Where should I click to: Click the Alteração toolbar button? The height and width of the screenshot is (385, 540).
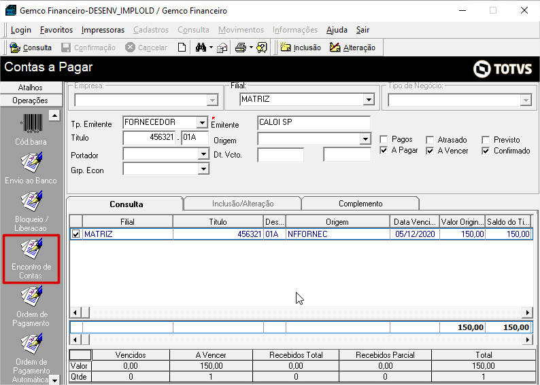click(352, 48)
